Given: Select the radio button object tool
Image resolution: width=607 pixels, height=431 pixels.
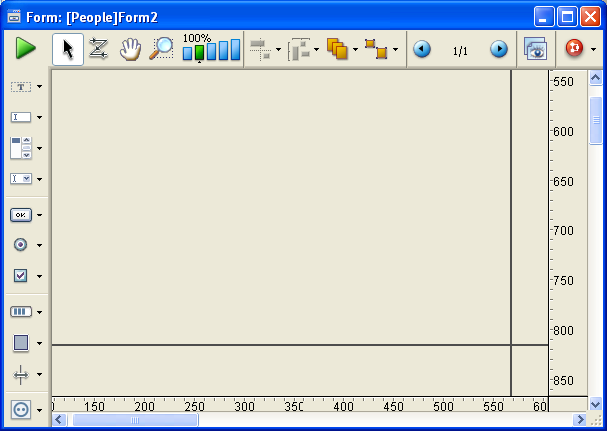Looking at the screenshot, I should pyautogui.click(x=20, y=244).
